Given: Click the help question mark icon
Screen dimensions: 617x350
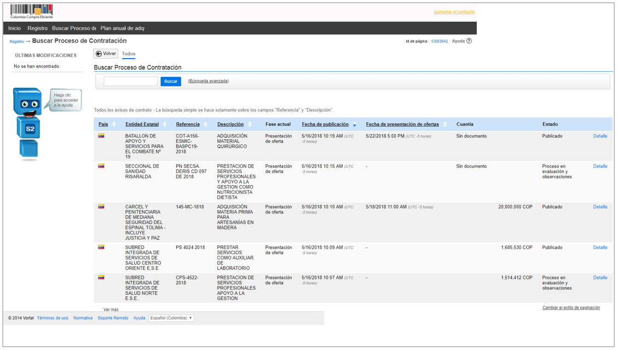Looking at the screenshot, I should coord(469,41).
